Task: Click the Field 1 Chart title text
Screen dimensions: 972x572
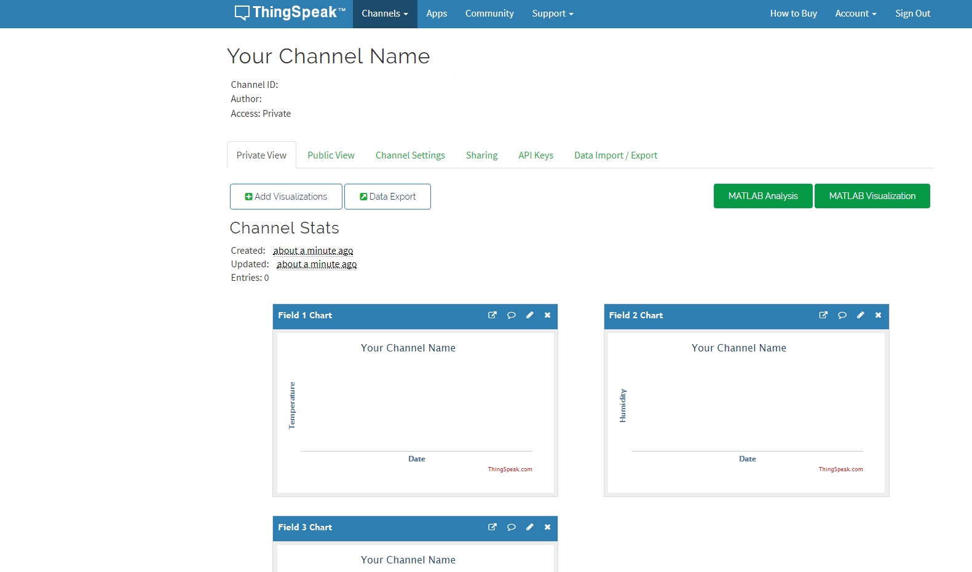Action: (305, 315)
